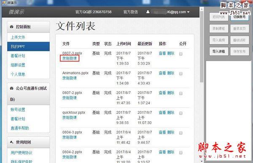Click 删除 for Animations.pptx
The height and width of the screenshot is (163, 253).
[171, 73]
